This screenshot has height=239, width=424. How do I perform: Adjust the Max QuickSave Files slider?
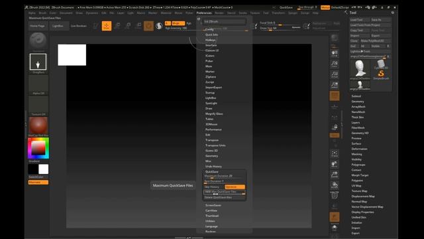[225, 192]
